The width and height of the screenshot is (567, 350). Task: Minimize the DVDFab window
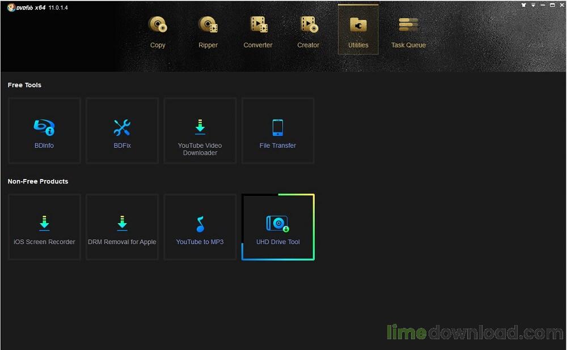(543, 5)
